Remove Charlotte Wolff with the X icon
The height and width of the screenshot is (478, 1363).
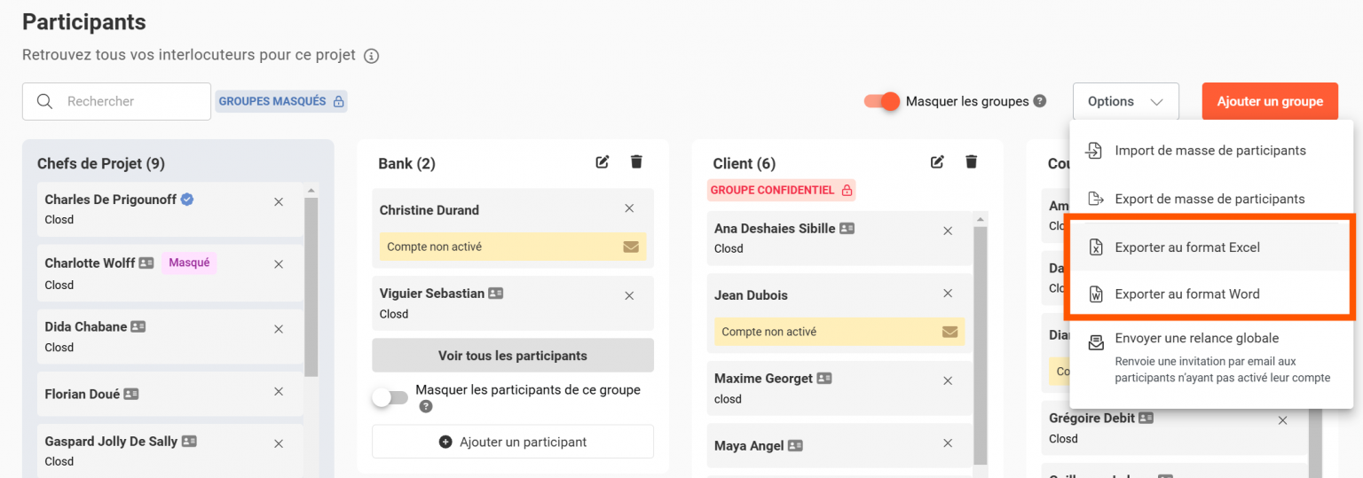[279, 264]
